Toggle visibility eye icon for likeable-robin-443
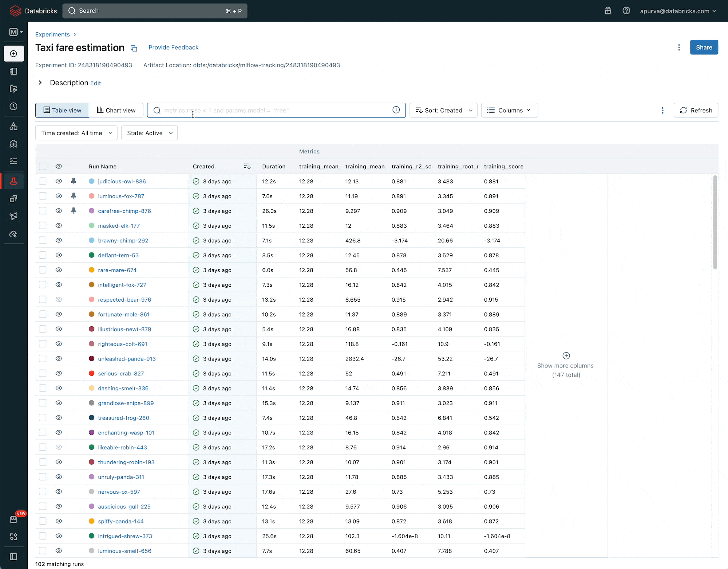Screen dimensions: 728x569 tap(59, 447)
